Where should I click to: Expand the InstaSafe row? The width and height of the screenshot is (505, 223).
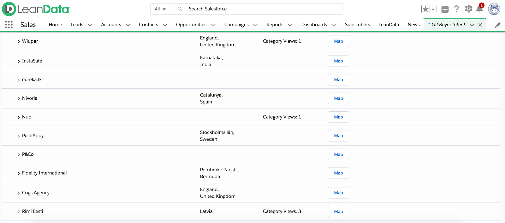pos(19,61)
